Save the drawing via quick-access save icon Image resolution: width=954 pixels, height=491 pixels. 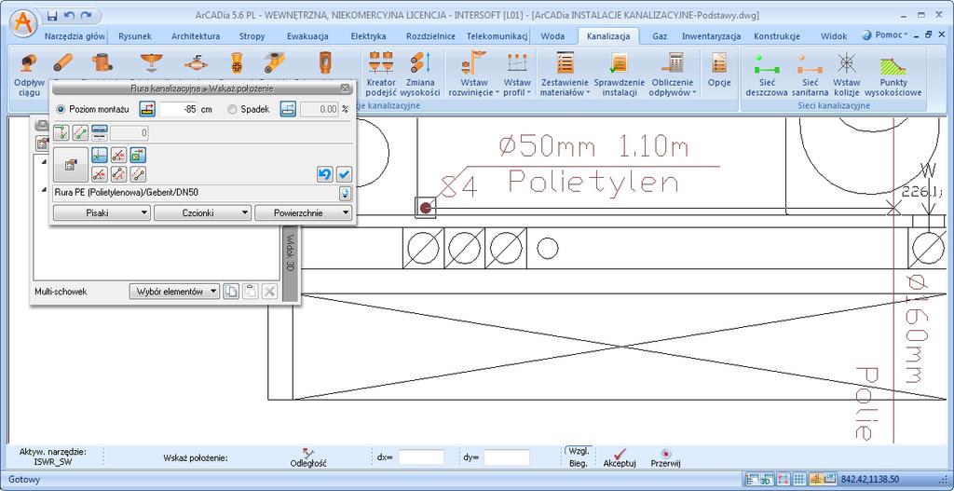(x=52, y=15)
